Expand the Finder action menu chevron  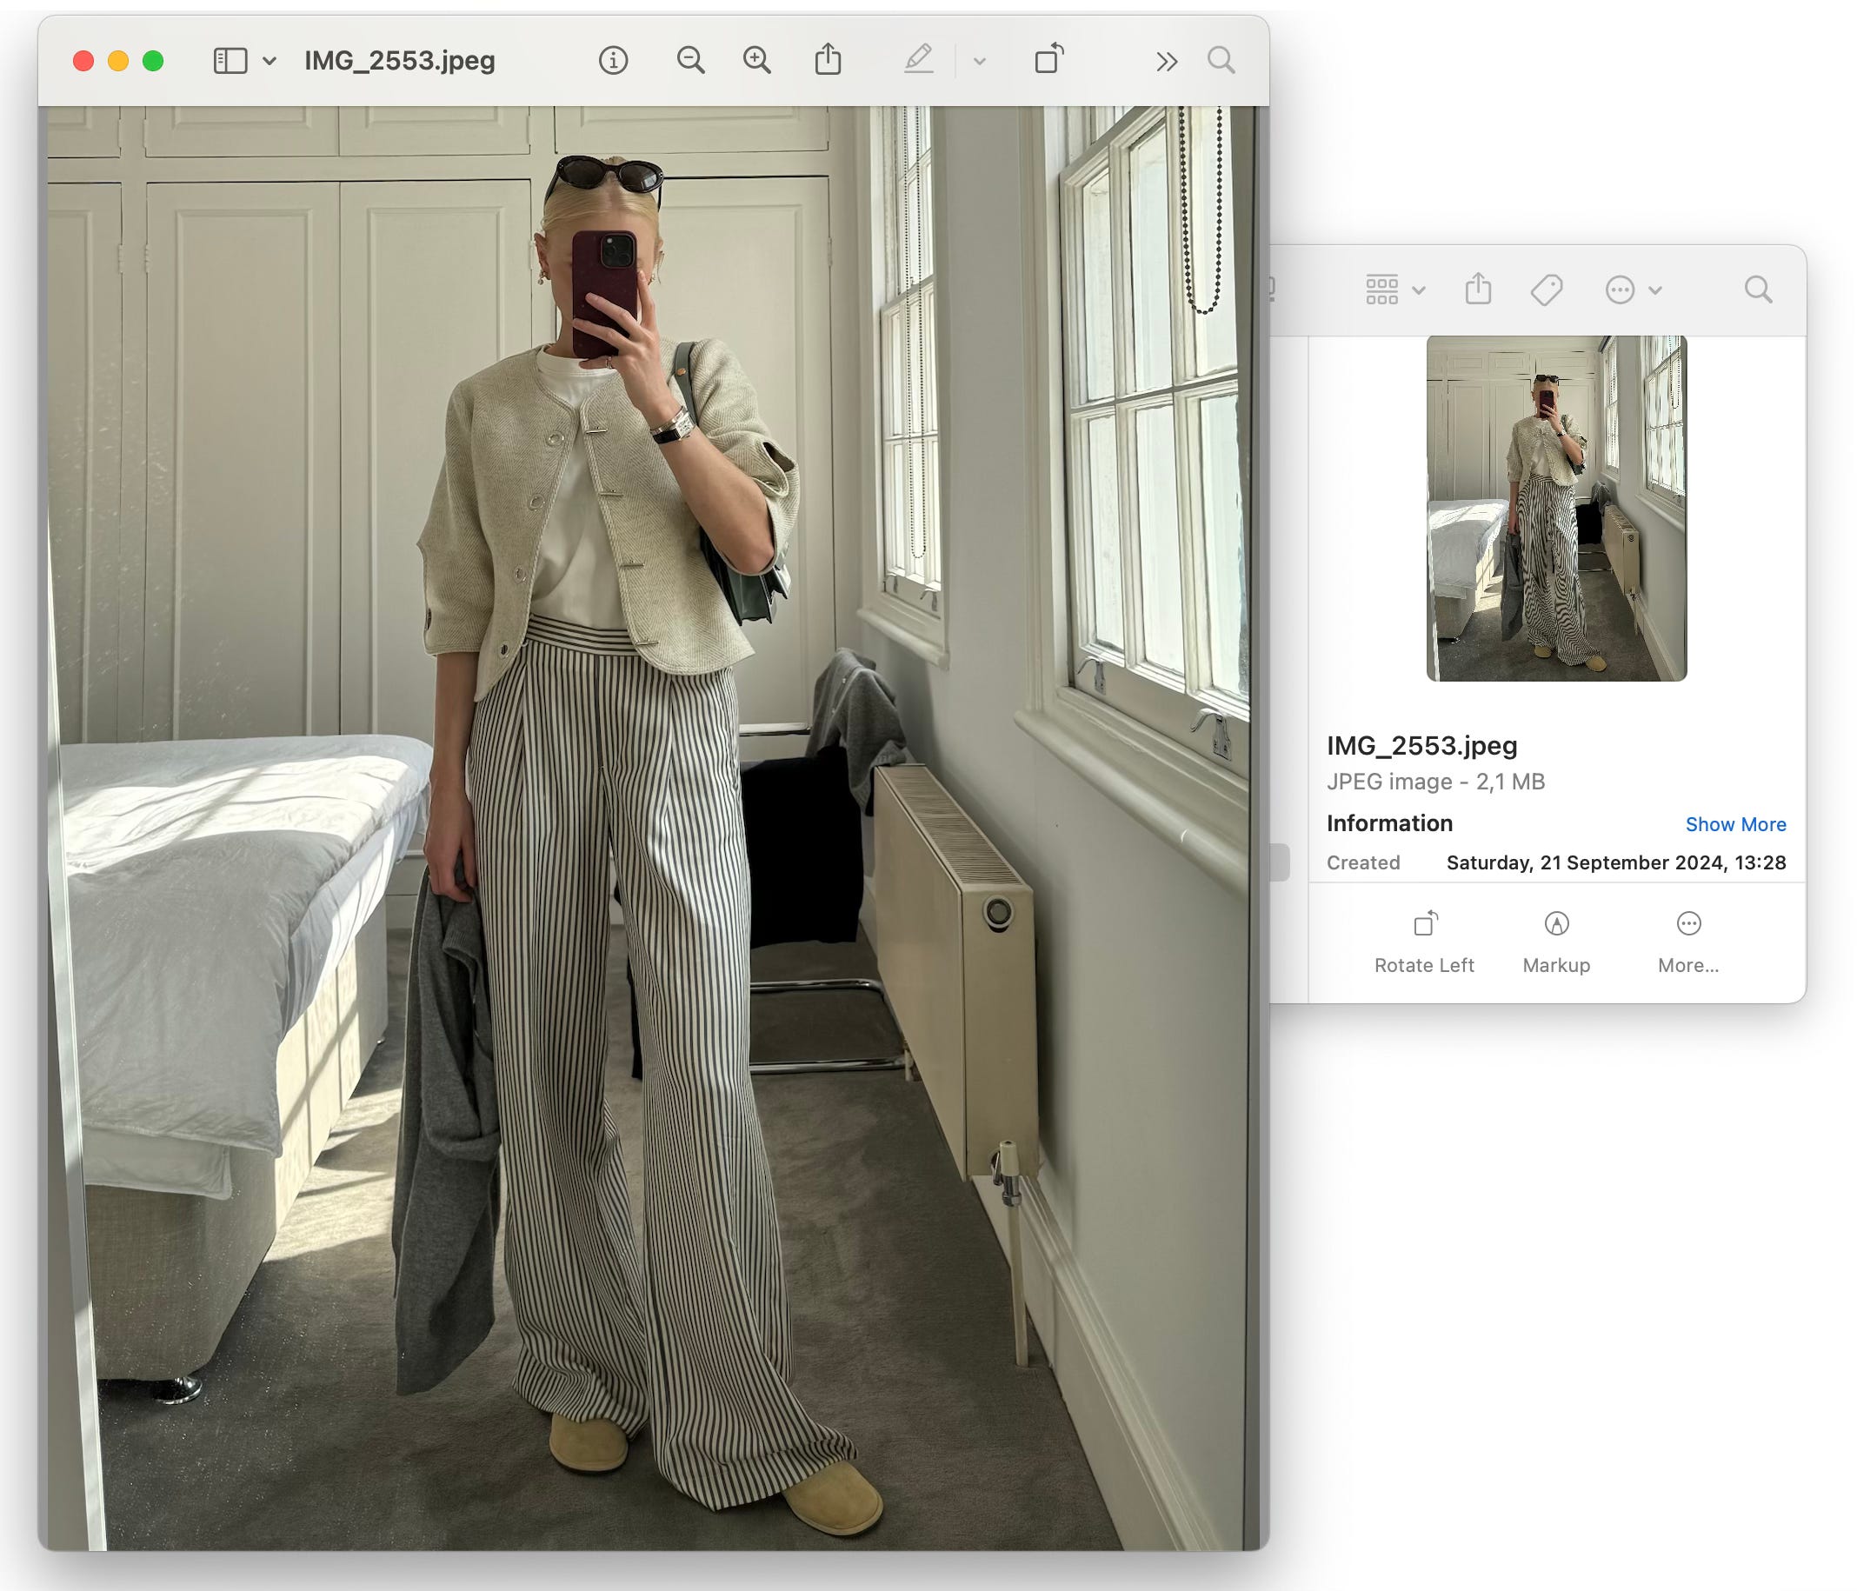point(1655,290)
